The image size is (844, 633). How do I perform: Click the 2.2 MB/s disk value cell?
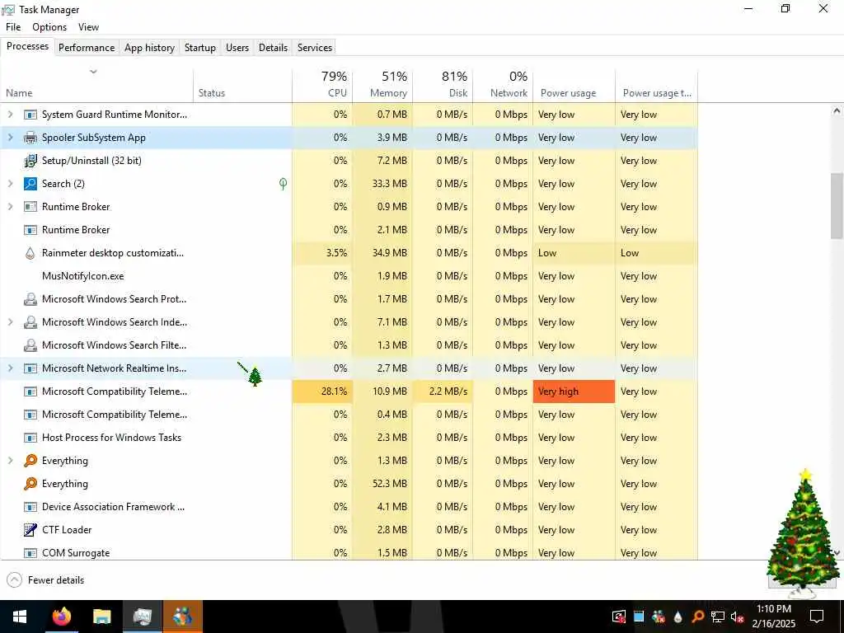pos(443,392)
